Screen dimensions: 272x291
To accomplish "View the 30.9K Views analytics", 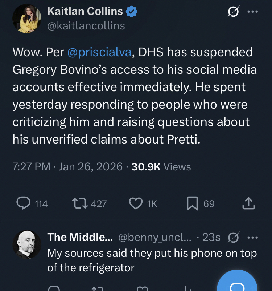I will (x=161, y=167).
